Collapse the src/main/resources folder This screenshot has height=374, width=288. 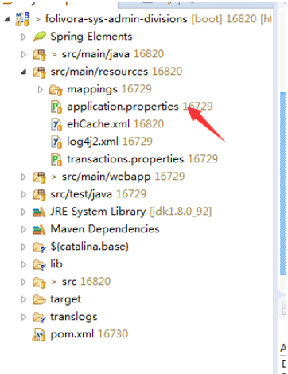pos(24,72)
